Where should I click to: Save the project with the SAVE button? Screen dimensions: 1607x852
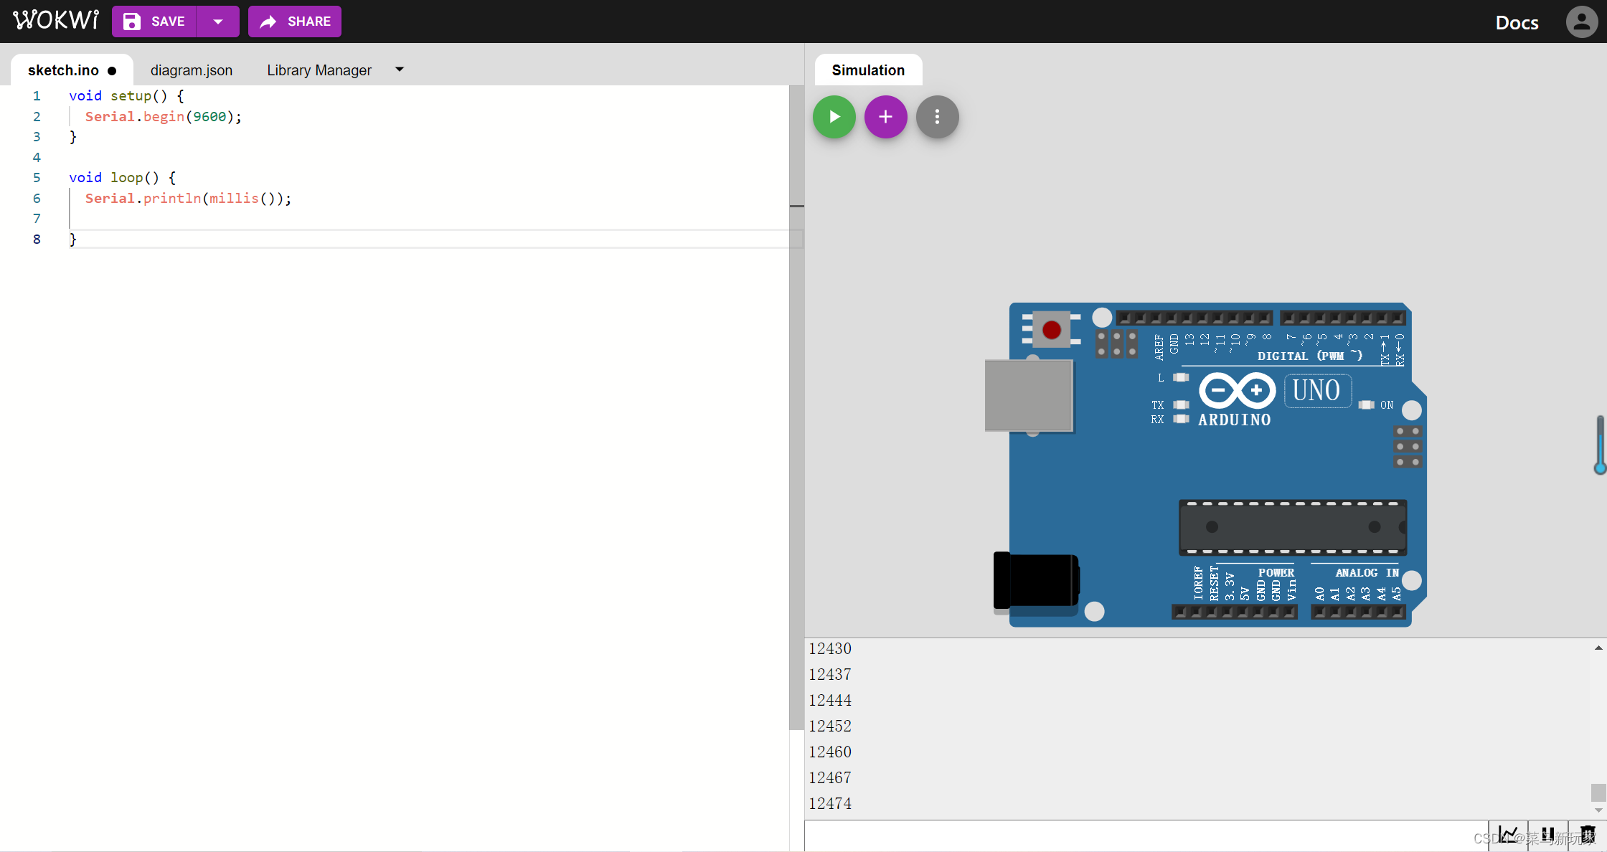pos(154,22)
